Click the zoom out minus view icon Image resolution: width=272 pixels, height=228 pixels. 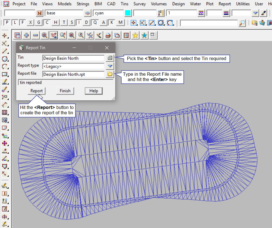[35, 35]
